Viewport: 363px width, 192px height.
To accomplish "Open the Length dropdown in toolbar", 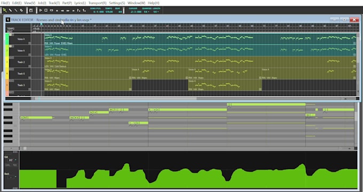I will [156, 12].
